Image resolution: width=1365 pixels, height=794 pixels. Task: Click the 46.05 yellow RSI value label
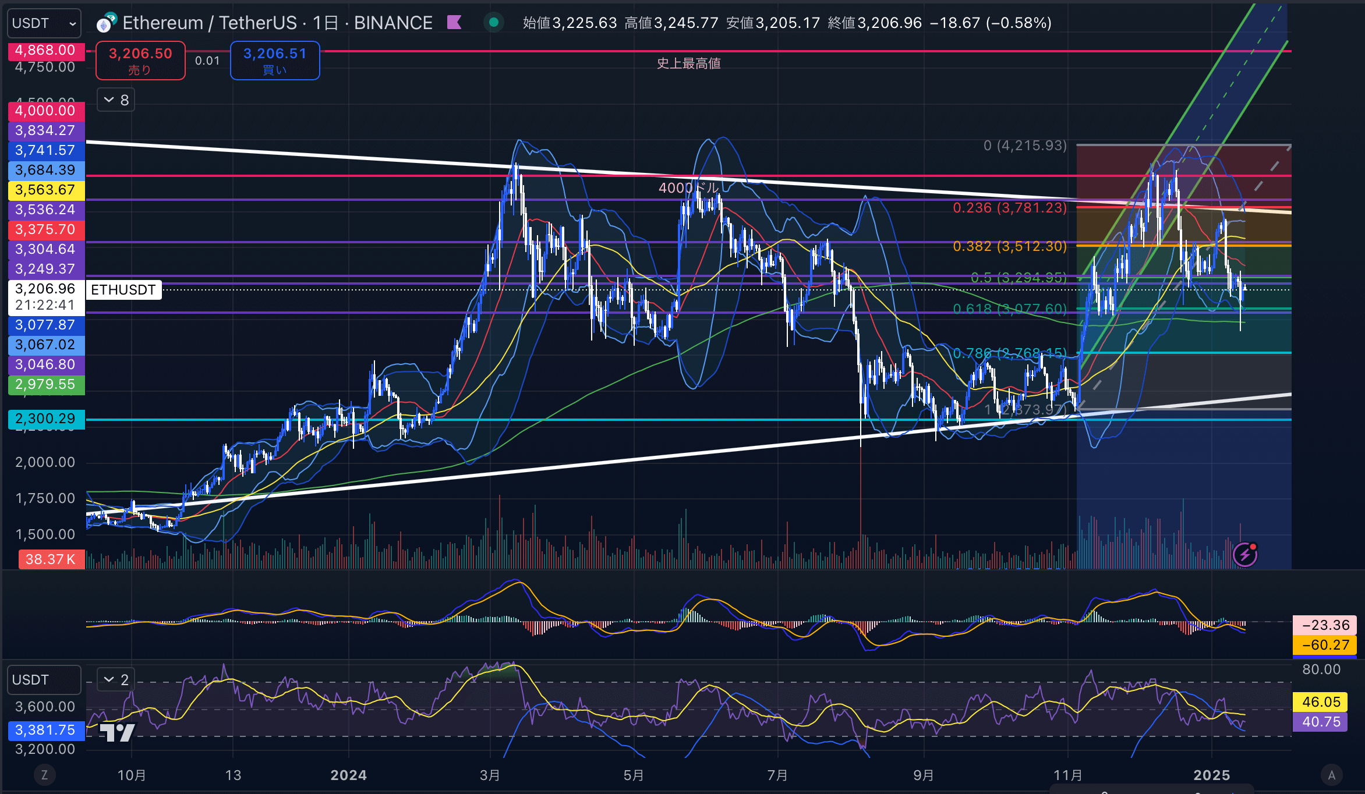[x=1320, y=702]
